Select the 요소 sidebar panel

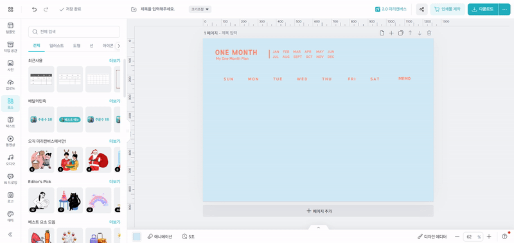(x=10, y=104)
